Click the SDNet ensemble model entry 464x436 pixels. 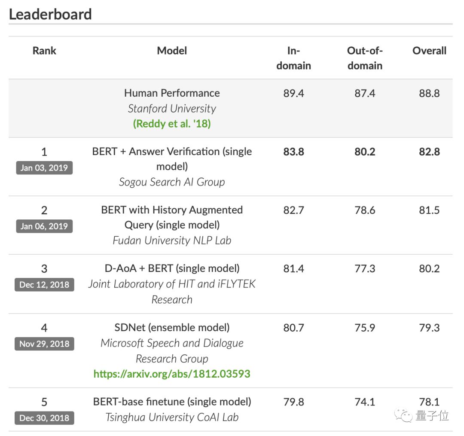(x=172, y=328)
